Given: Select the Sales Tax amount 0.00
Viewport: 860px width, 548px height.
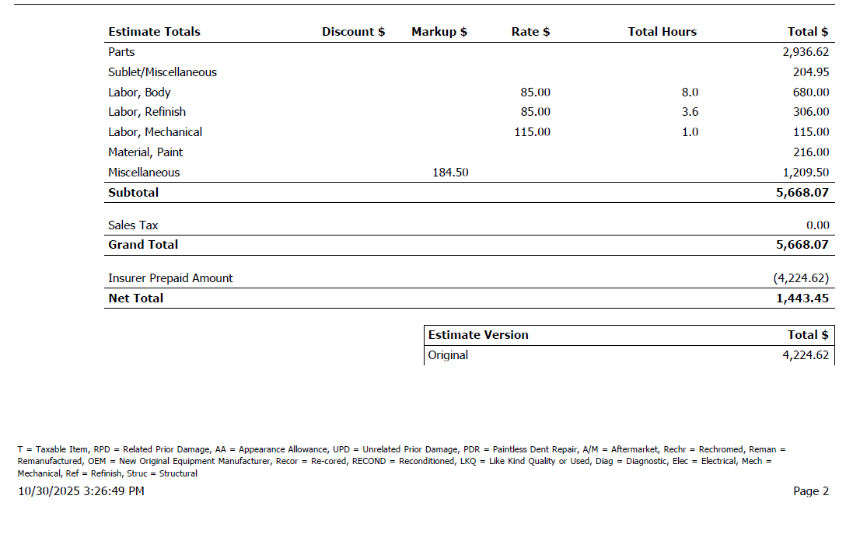Looking at the screenshot, I should coord(818,225).
